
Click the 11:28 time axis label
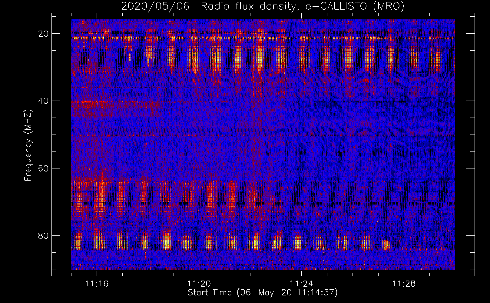(x=404, y=284)
